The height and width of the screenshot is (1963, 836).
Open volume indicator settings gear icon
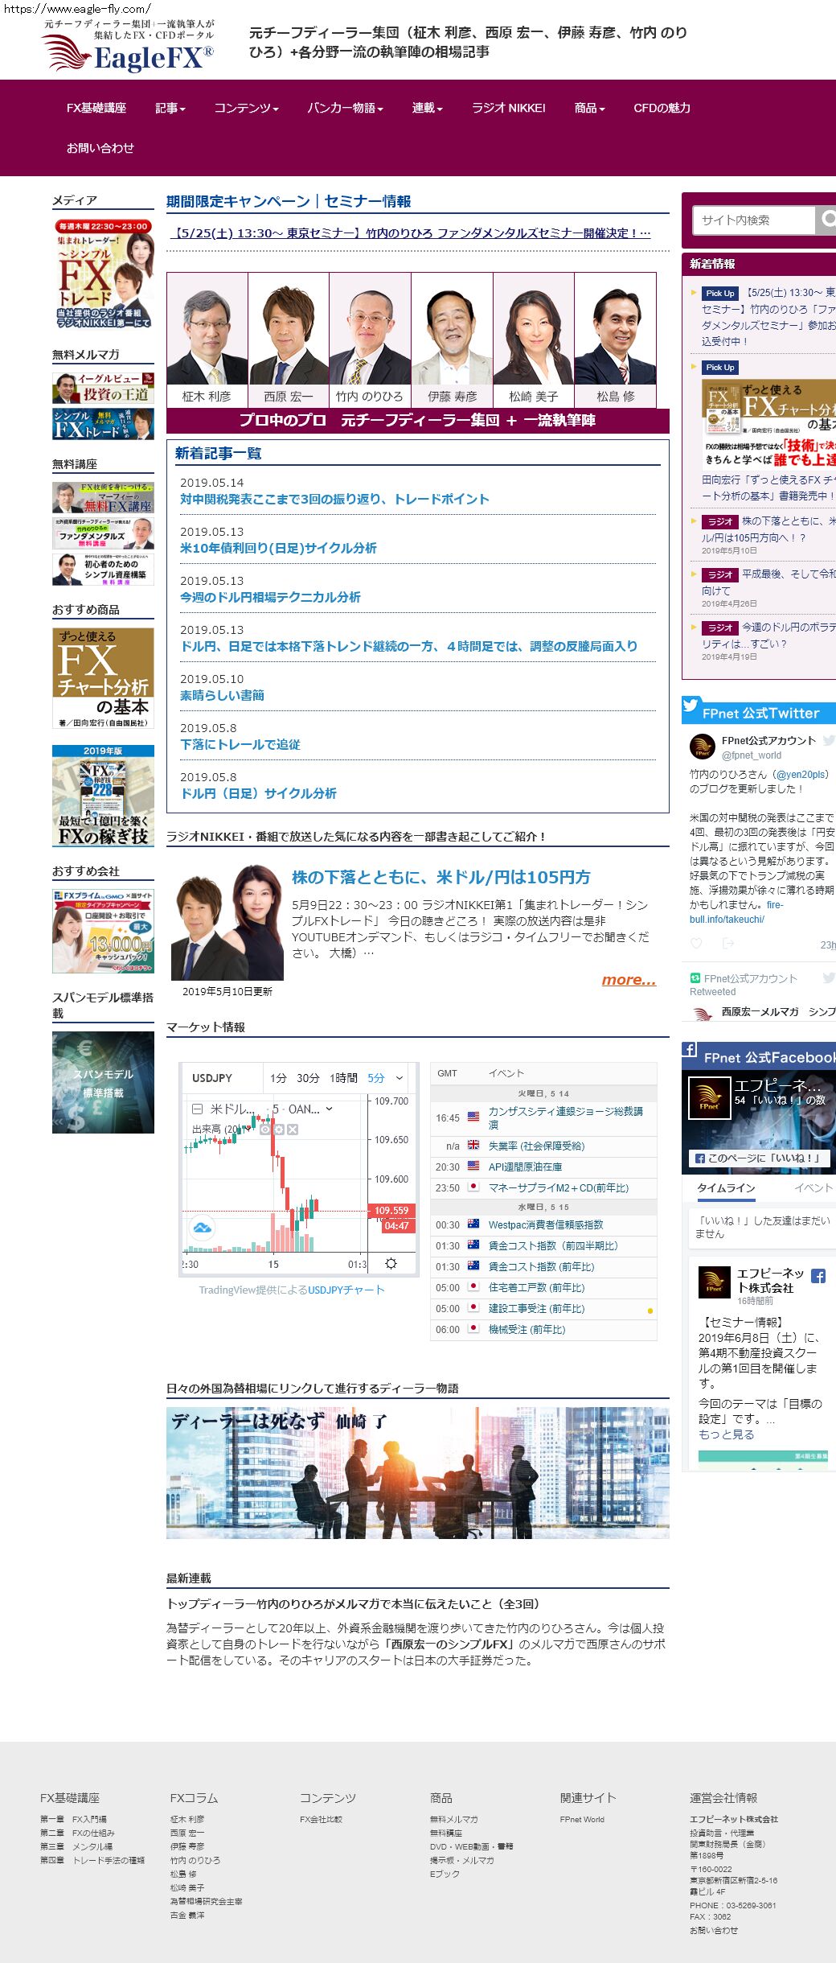[279, 1130]
